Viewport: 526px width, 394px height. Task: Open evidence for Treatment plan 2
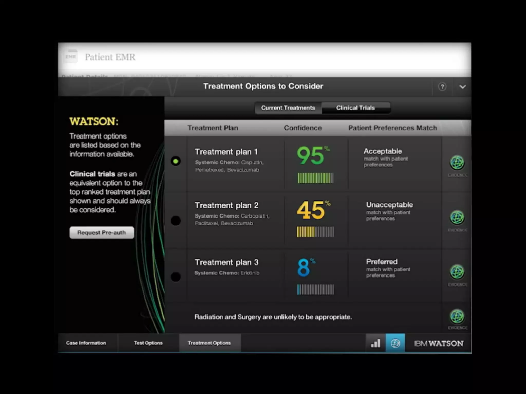tap(457, 218)
